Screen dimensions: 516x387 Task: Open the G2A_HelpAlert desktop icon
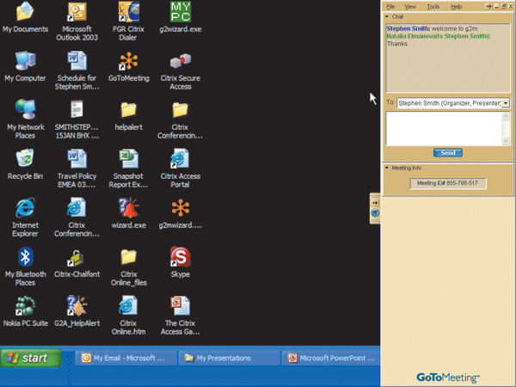(x=77, y=306)
